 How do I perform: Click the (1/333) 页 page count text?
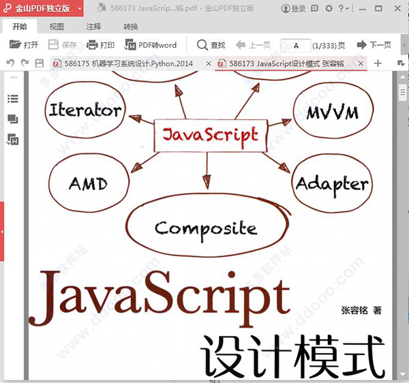[x=329, y=46]
